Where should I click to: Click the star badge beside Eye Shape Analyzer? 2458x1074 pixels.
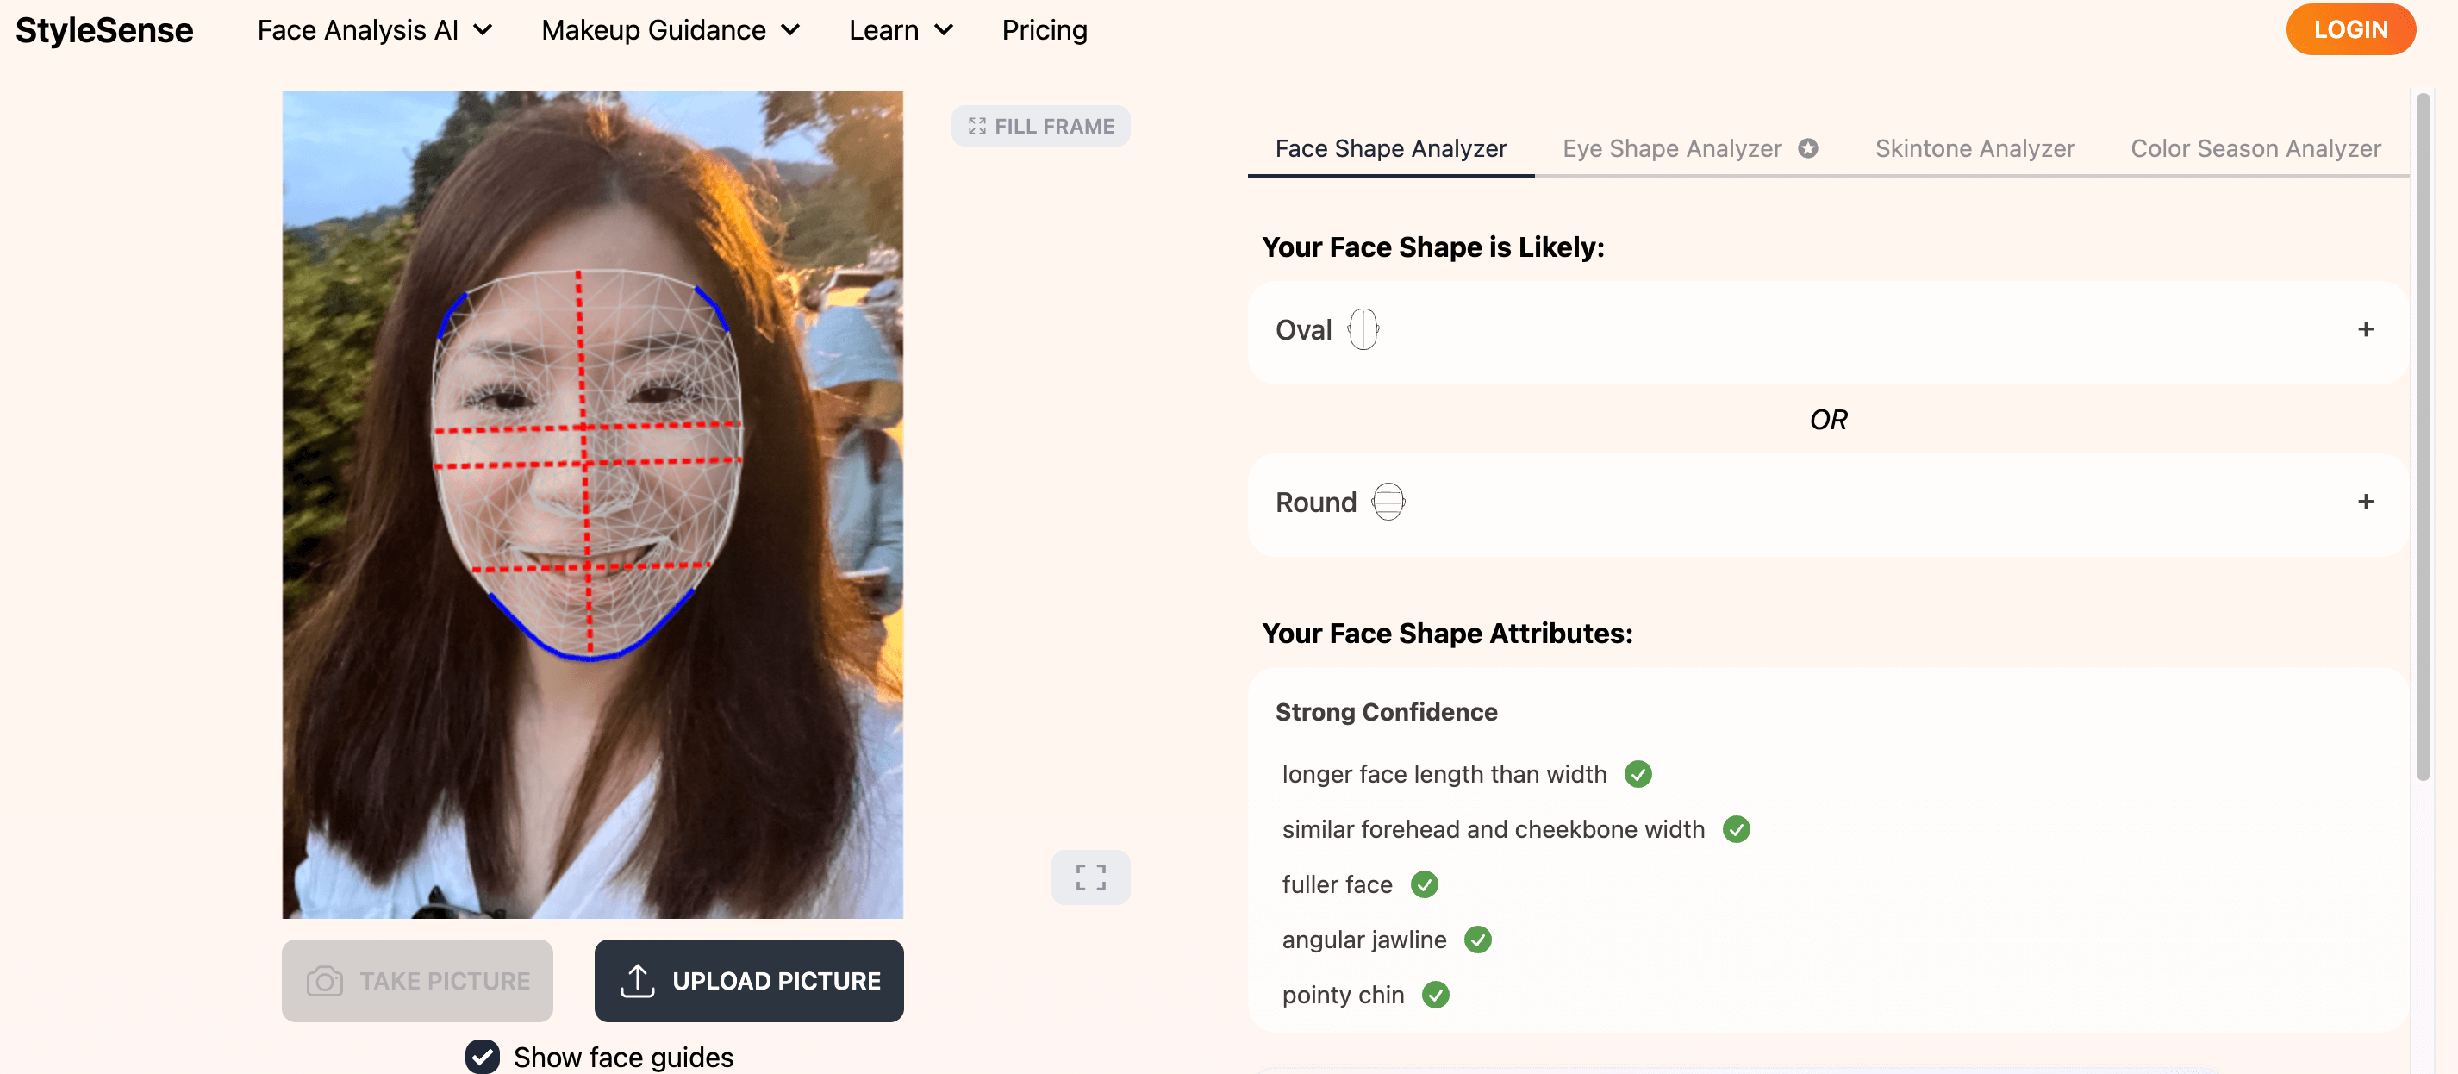point(1807,148)
